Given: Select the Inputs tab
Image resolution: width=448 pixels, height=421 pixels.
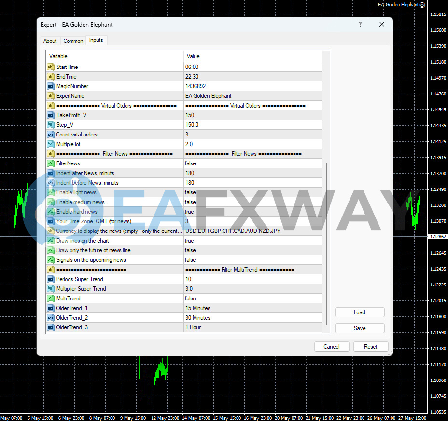Looking at the screenshot, I should coord(96,40).
